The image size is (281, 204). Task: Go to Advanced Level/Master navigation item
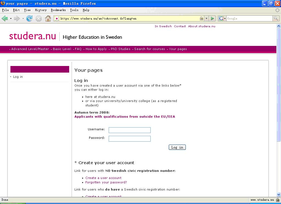(30, 49)
